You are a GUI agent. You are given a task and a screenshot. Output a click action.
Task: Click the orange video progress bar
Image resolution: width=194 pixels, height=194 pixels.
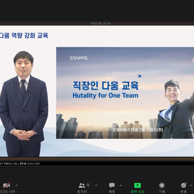97,159
